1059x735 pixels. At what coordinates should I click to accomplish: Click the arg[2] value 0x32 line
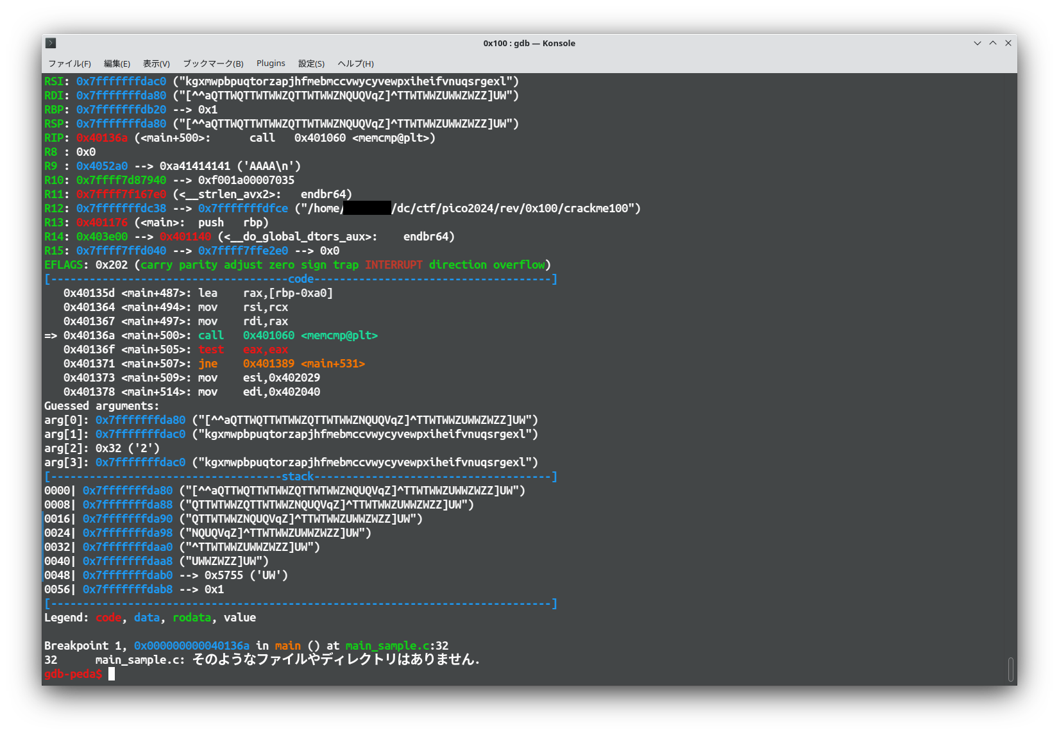(x=101, y=448)
